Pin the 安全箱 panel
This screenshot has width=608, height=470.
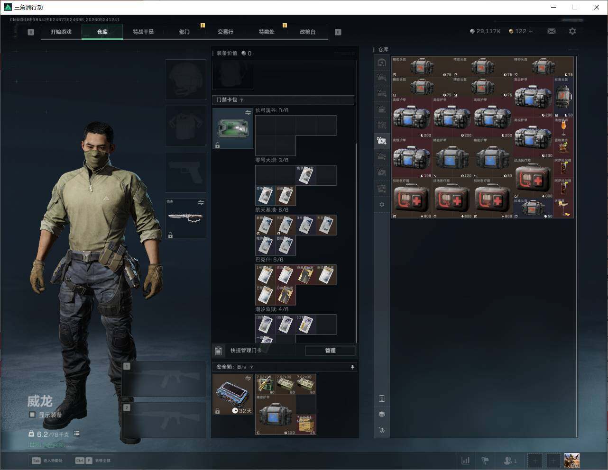(352, 367)
